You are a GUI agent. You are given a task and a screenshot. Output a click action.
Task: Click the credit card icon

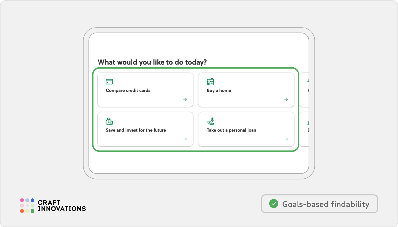pyautogui.click(x=109, y=82)
